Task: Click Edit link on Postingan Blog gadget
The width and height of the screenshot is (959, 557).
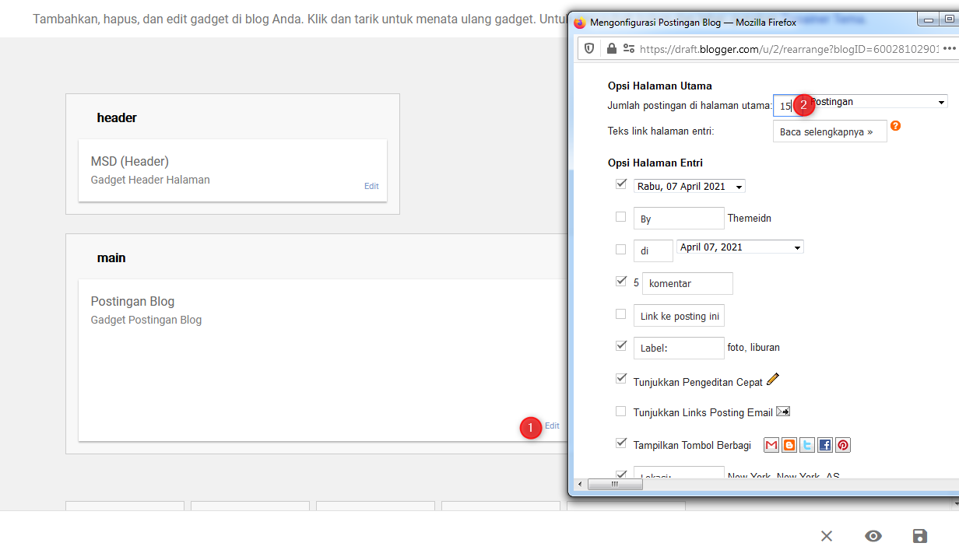Action: pyautogui.click(x=552, y=426)
